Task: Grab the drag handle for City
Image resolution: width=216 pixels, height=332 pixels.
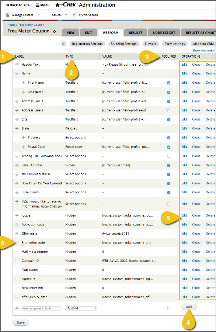Action: tap(17, 120)
